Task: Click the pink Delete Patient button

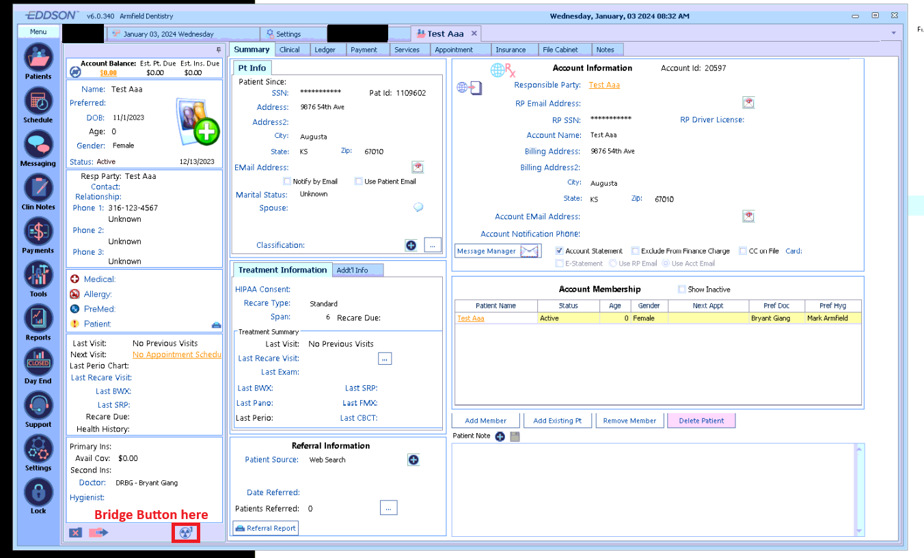Action: 701,421
